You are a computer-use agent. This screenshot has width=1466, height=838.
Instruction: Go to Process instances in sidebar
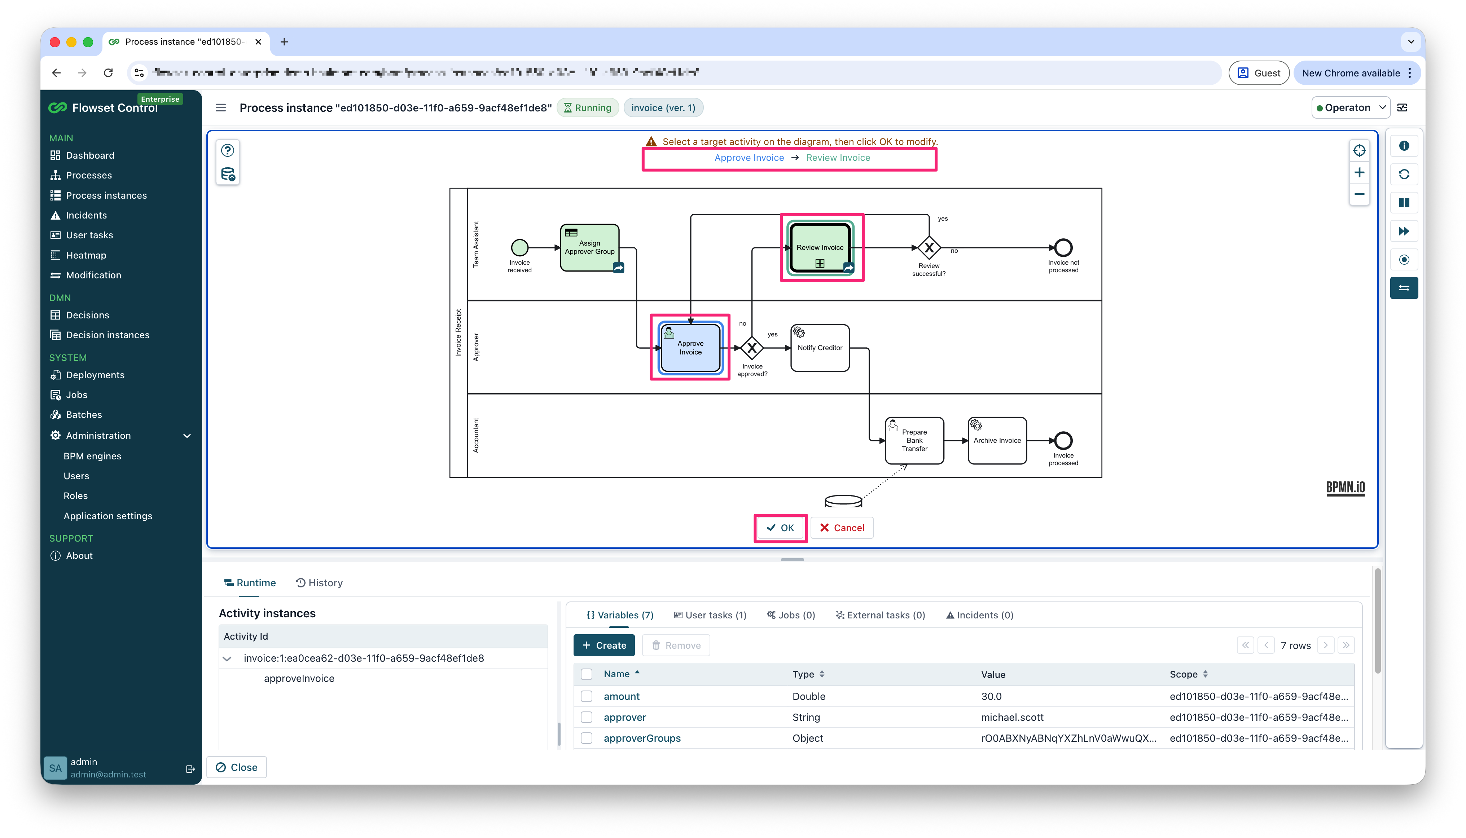coord(106,196)
